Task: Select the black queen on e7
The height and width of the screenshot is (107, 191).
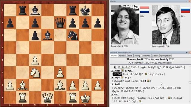Action: pos(60,23)
